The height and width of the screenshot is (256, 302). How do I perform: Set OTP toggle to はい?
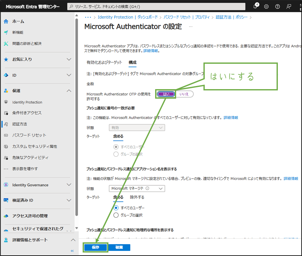pyautogui.click(x=166, y=94)
